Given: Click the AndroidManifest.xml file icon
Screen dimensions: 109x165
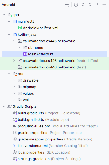Looking at the screenshot, I should point(20,28).
